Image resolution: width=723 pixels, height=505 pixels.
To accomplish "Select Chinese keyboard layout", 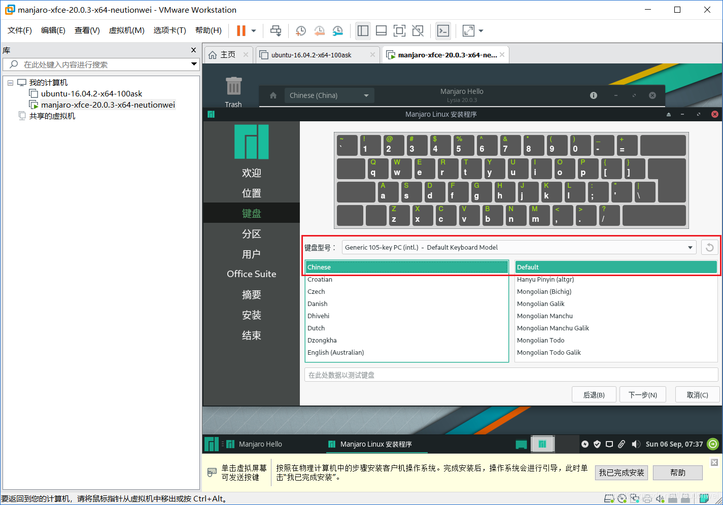I will coord(406,267).
